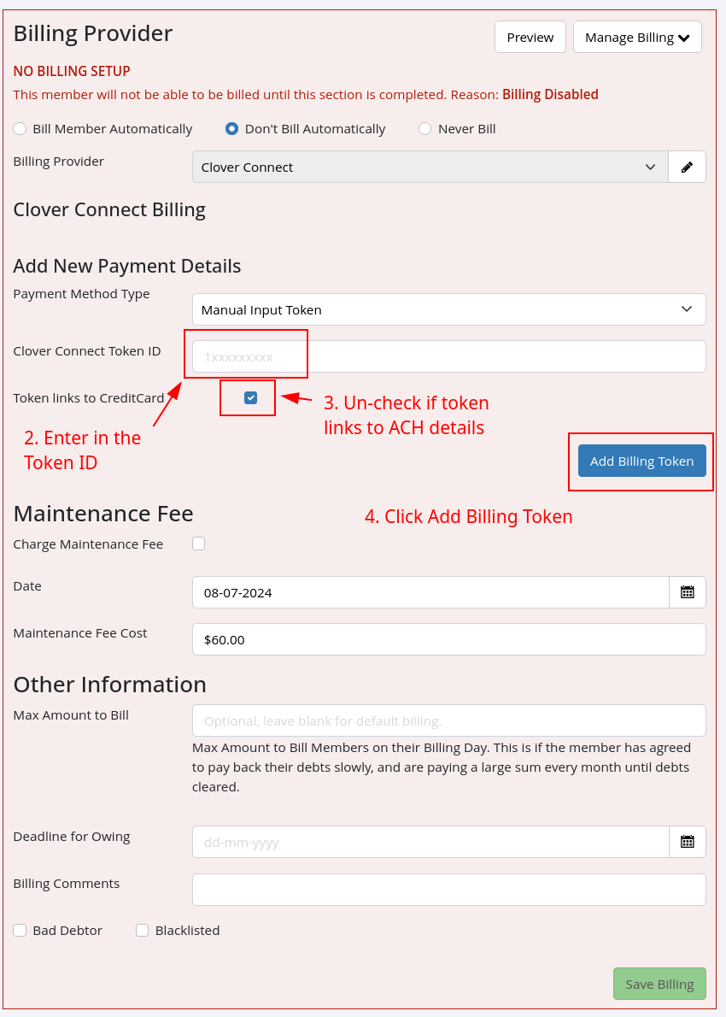
Task: Check the Bad Debtor checkbox
Action: (x=20, y=930)
